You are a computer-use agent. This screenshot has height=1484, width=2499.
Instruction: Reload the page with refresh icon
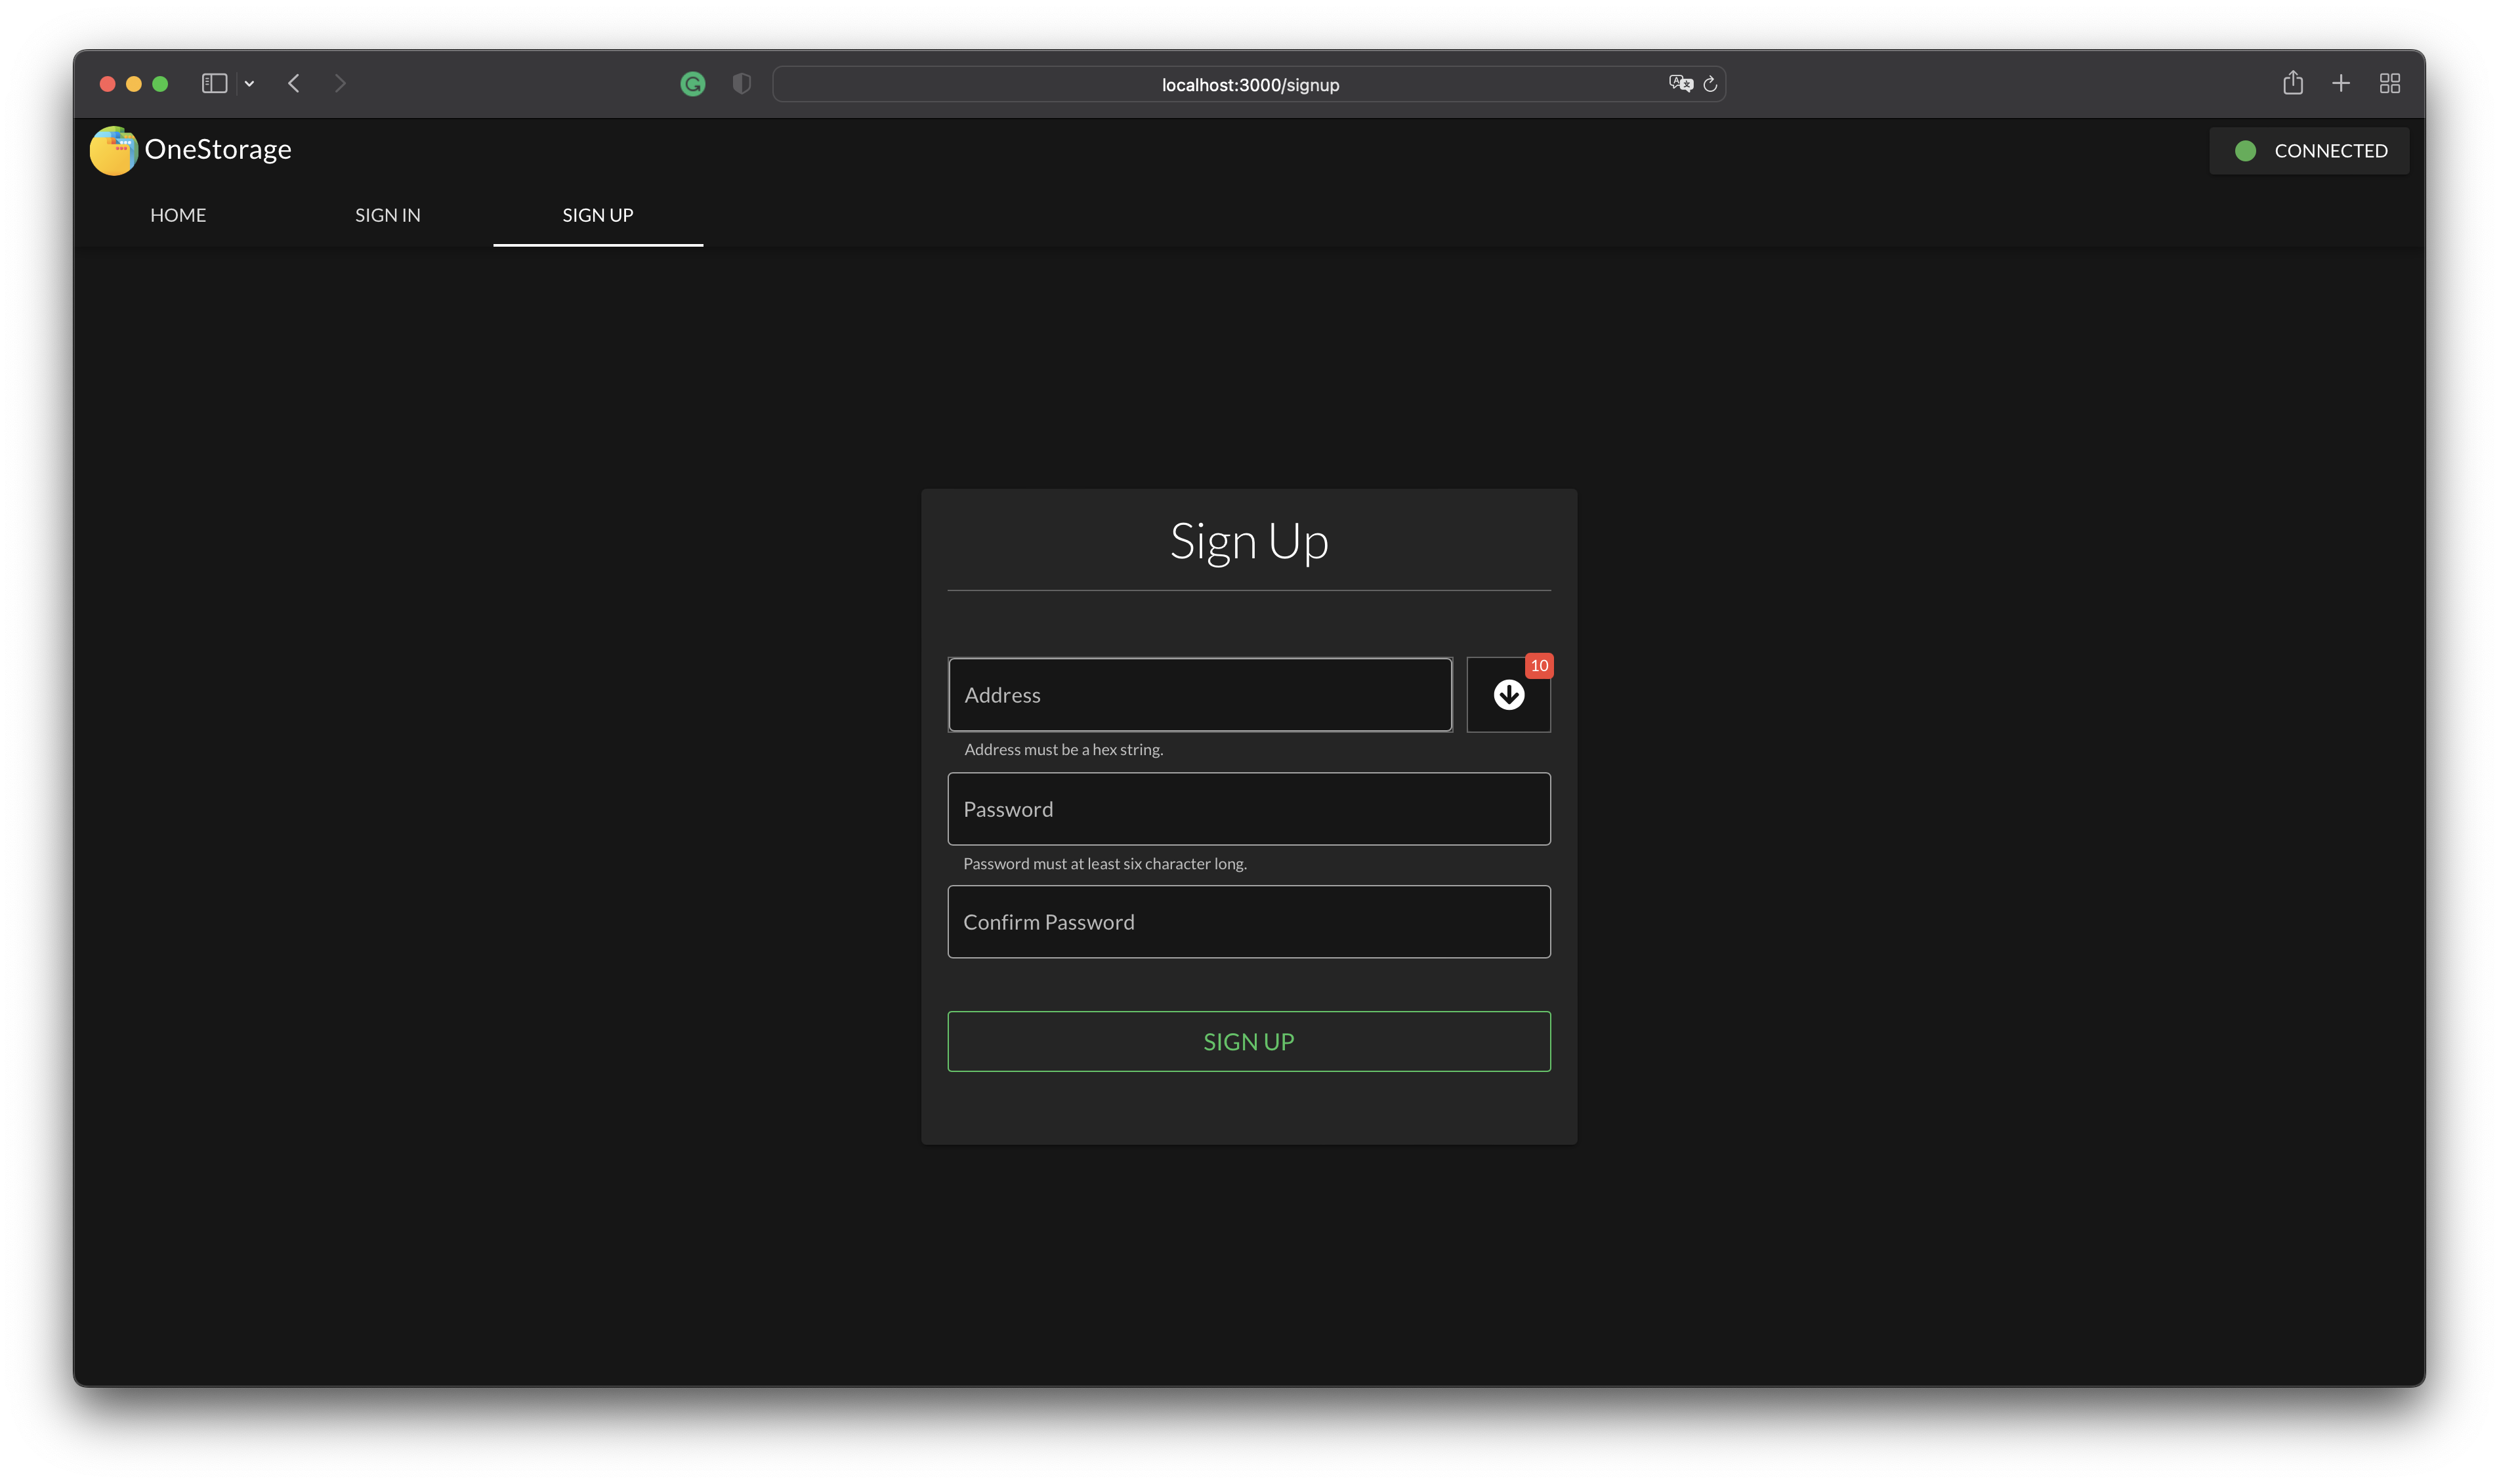tap(1710, 84)
